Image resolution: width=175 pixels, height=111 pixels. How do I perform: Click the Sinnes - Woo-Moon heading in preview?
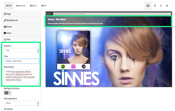click(x=57, y=19)
